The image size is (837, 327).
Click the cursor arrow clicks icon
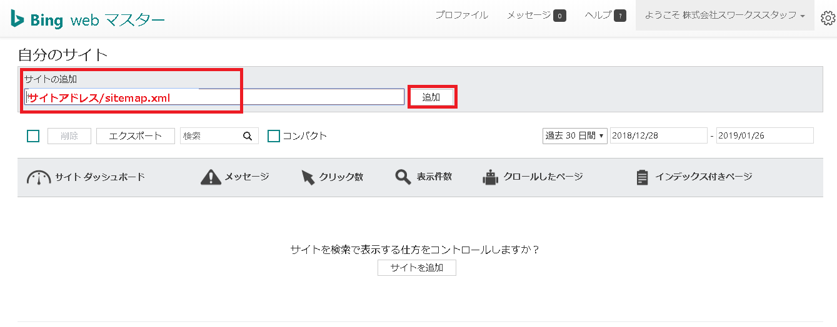(308, 177)
